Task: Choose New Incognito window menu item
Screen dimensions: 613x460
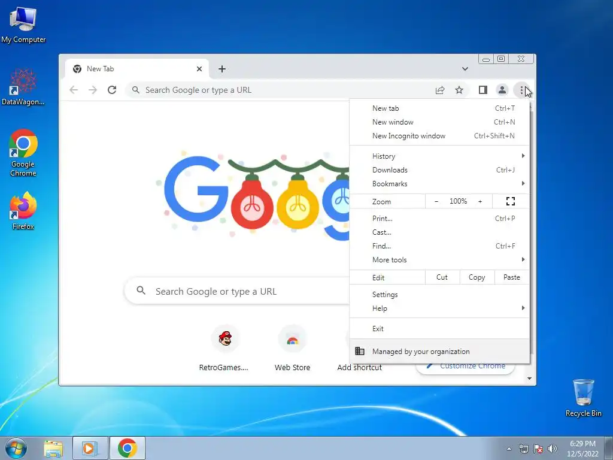Action: [439, 136]
